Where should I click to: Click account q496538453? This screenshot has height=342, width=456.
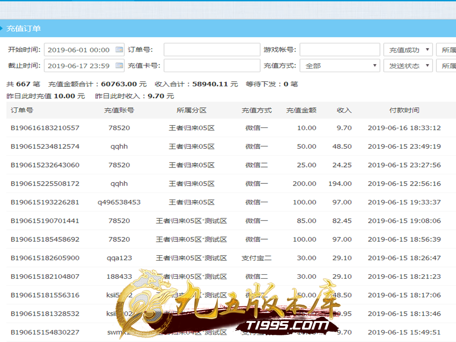(119, 203)
